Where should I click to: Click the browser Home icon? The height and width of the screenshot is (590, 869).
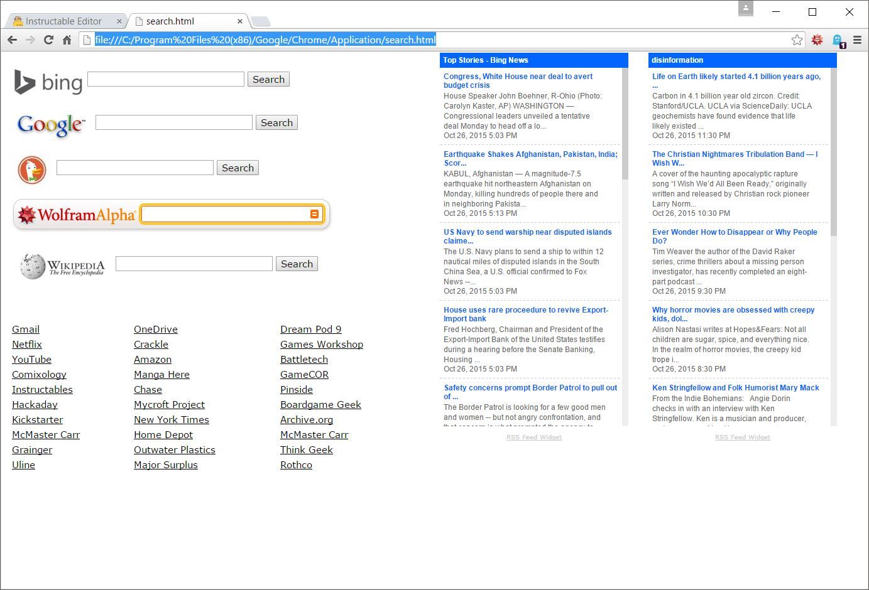(67, 39)
